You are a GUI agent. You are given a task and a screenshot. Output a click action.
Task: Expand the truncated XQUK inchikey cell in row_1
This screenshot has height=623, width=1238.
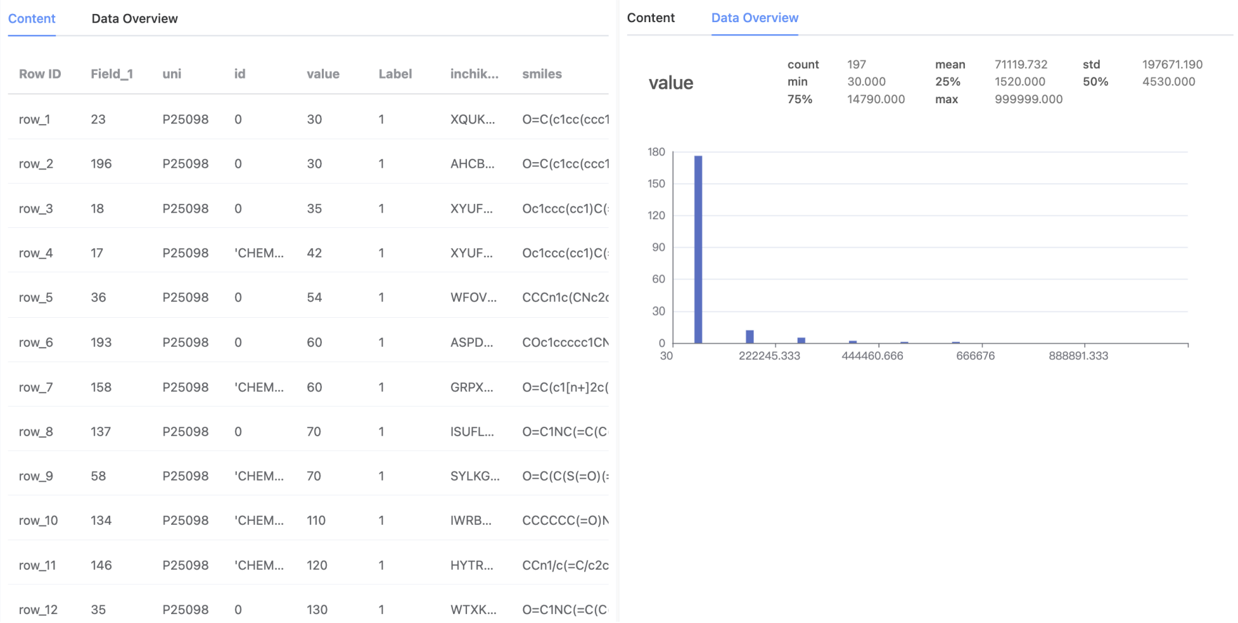coord(475,119)
